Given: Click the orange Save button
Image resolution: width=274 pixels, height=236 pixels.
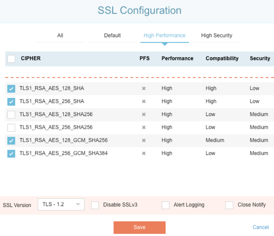Looking at the screenshot, I should tap(139, 227).
